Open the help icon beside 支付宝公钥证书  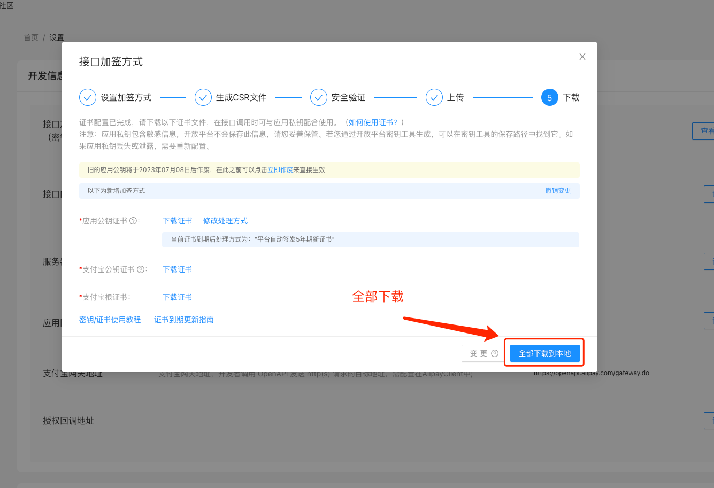click(141, 269)
